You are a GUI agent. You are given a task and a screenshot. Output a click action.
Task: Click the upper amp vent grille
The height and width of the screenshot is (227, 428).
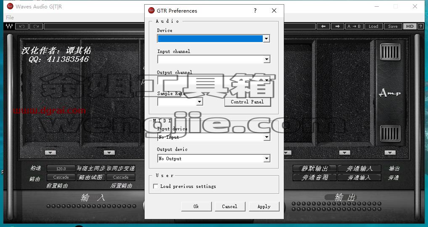point(390,52)
